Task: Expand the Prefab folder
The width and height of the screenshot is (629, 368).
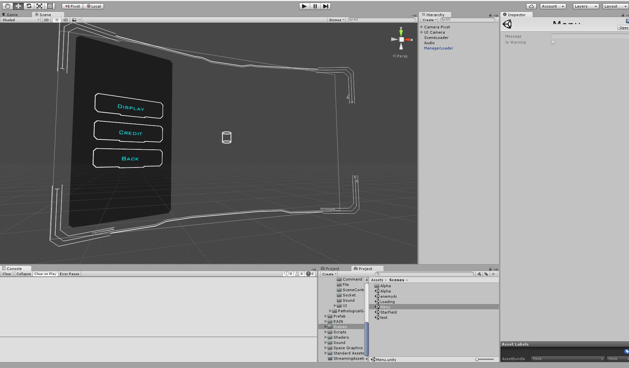Action: click(326, 316)
